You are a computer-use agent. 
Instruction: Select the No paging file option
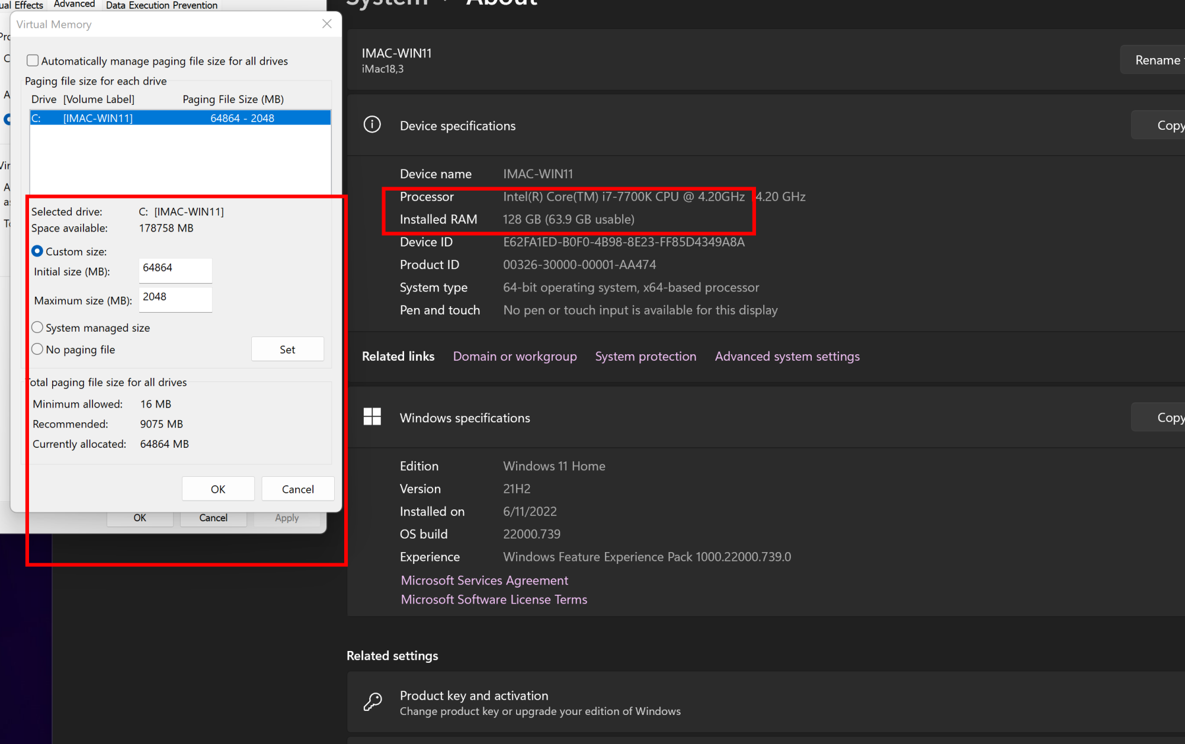(37, 349)
